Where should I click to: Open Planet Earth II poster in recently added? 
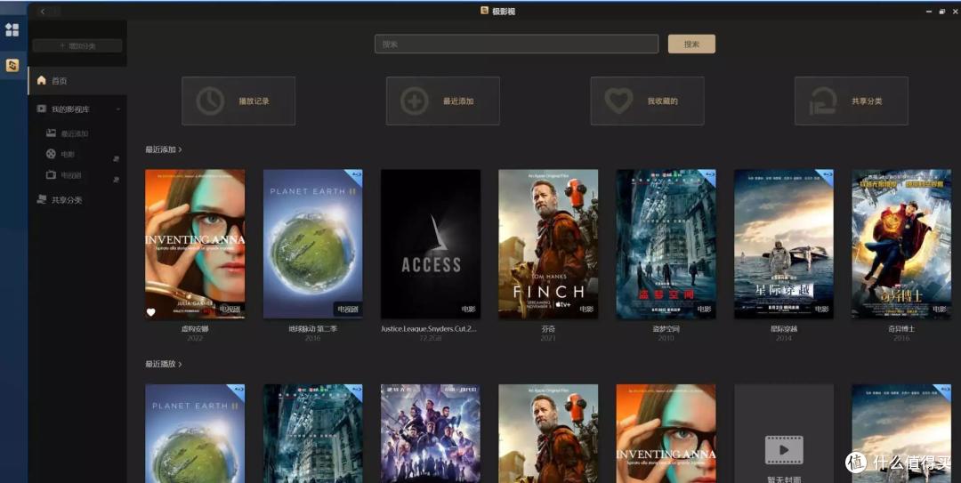point(312,244)
